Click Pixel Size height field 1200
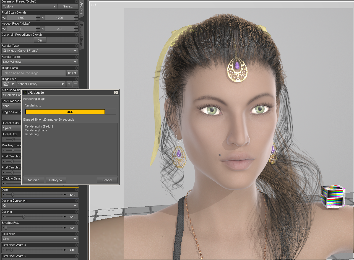Viewport: 354px width, 260px height. (59, 18)
